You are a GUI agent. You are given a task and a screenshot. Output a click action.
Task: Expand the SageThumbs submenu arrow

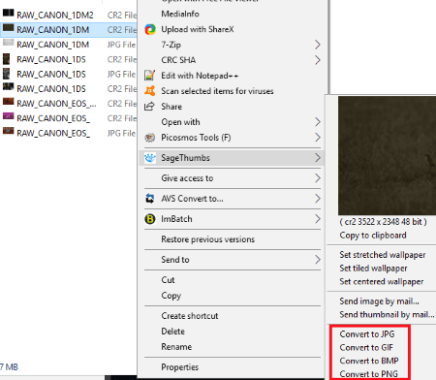[x=318, y=158]
